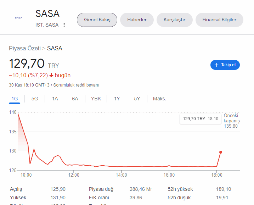Click the Piyasa Özeti breadcrumb link
Image resolution: width=254 pixels, height=205 pixels.
click(25, 48)
